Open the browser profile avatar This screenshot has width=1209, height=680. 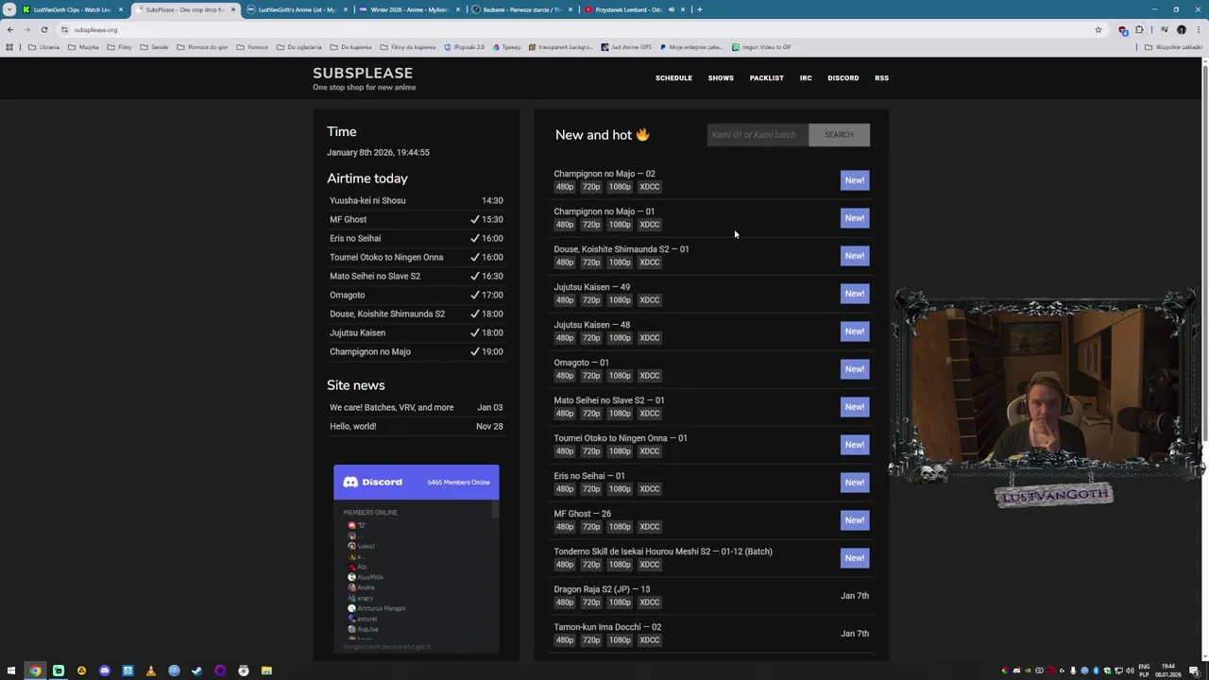click(x=1181, y=29)
